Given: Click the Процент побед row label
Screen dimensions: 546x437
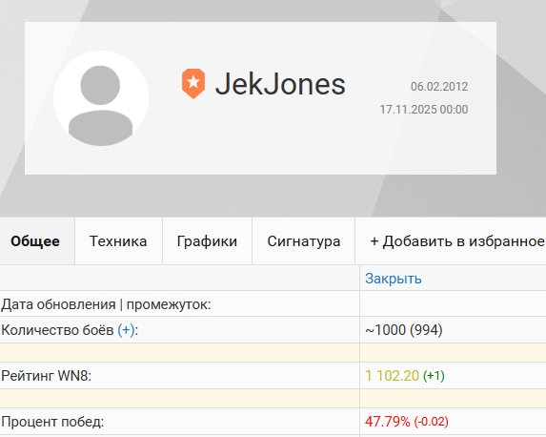Looking at the screenshot, I should pos(52,422).
